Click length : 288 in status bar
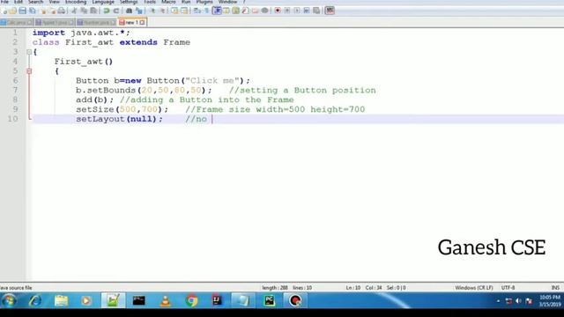Viewport: 564px width, 317px height. pos(274,288)
